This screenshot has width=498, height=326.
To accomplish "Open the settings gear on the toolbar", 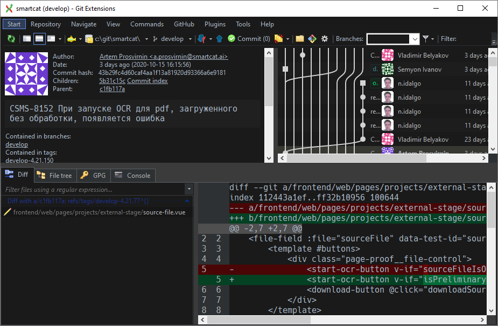I will pyautogui.click(x=324, y=39).
